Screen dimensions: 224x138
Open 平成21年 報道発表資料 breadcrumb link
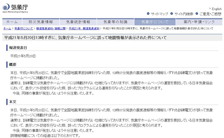(84, 29)
